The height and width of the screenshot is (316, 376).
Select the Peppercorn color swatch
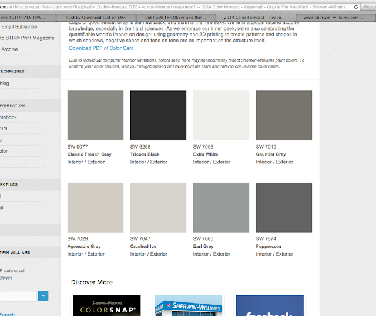pyautogui.click(x=284, y=207)
